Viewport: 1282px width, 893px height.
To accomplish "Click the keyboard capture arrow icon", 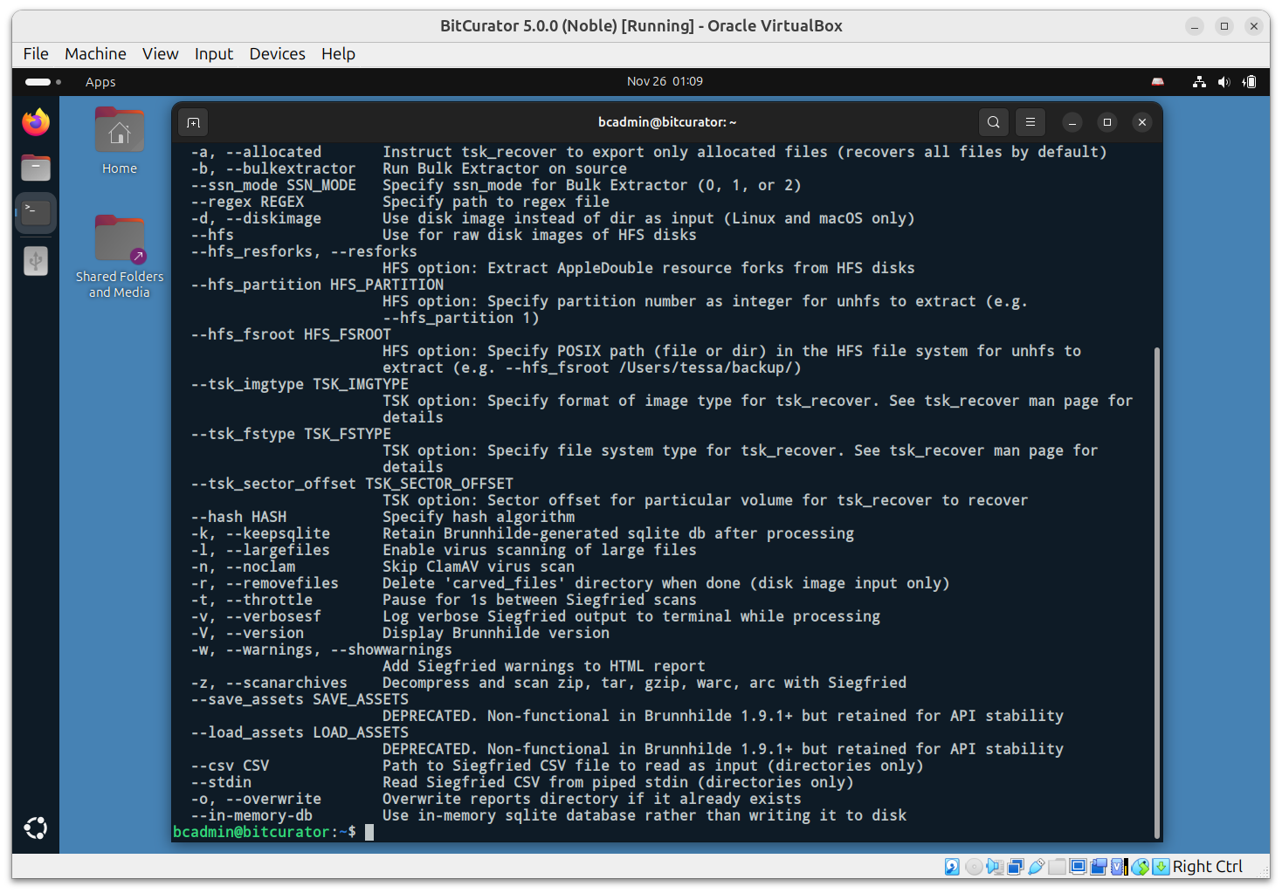I will coord(1161,866).
